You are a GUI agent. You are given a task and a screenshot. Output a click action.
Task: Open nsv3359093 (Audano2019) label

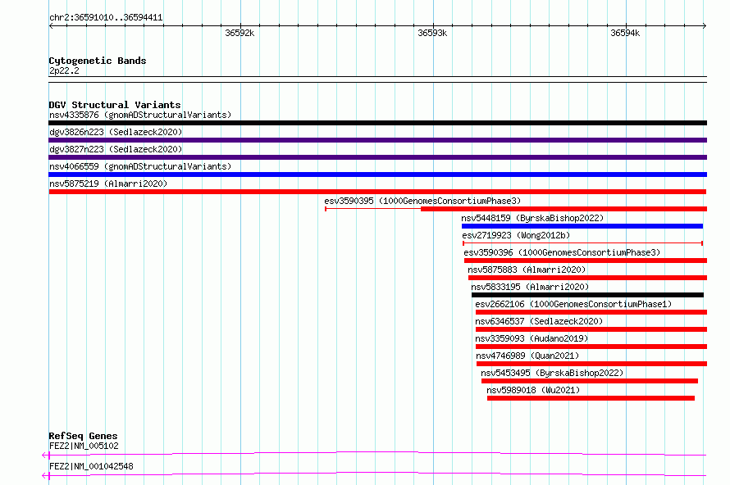532,338
